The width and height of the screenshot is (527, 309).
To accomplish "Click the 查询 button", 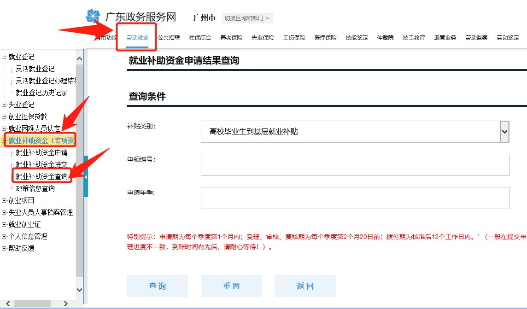I will pyautogui.click(x=158, y=286).
